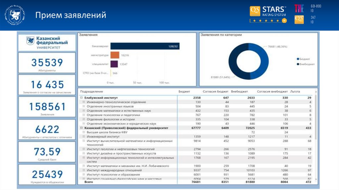Expand the Инженерный институт row
The width and height of the screenshot is (339, 190).
[x=84, y=136]
